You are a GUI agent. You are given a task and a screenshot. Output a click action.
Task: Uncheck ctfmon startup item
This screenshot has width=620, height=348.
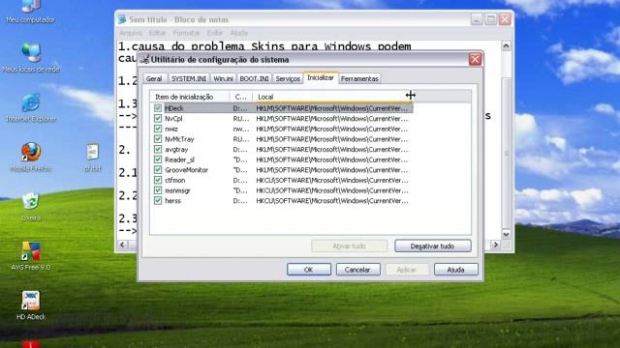coord(158,180)
